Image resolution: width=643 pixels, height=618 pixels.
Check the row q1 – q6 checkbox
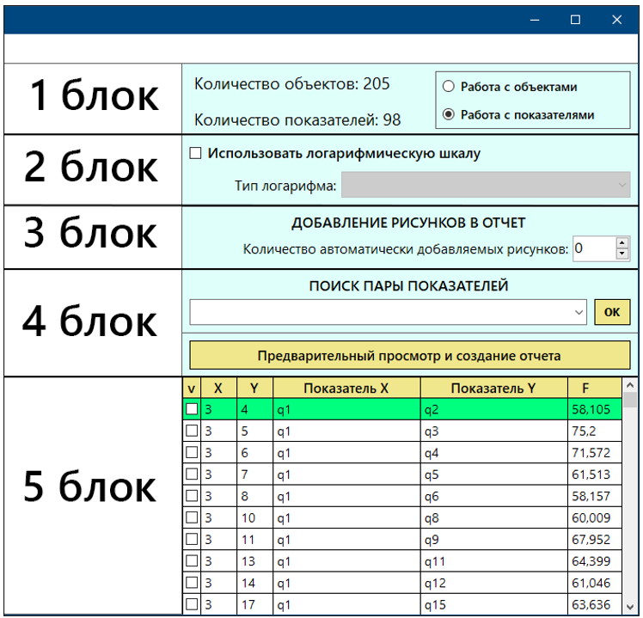(192, 496)
